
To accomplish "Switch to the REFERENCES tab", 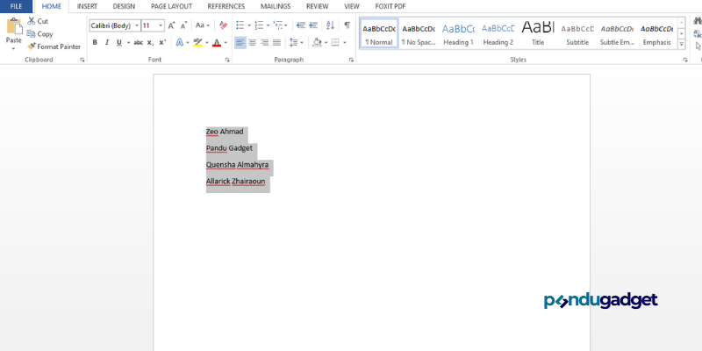I will [226, 6].
